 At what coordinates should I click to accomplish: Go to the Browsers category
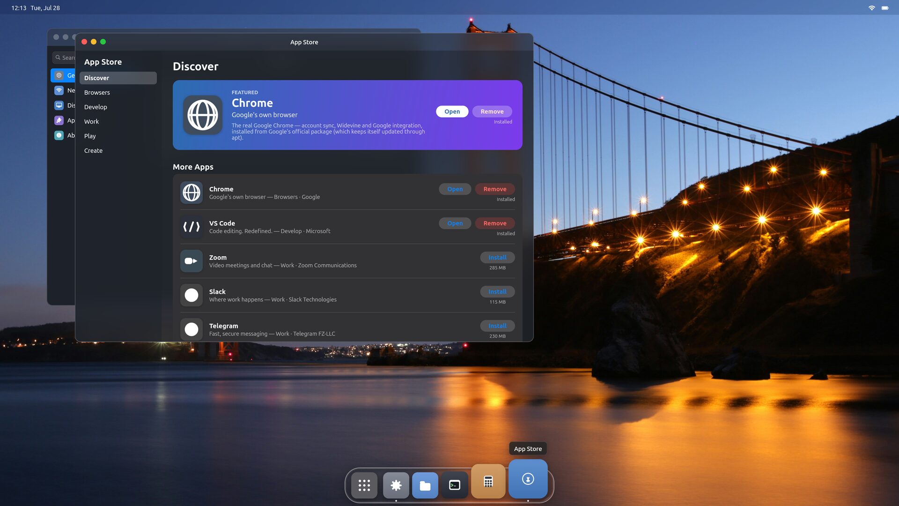[118, 92]
